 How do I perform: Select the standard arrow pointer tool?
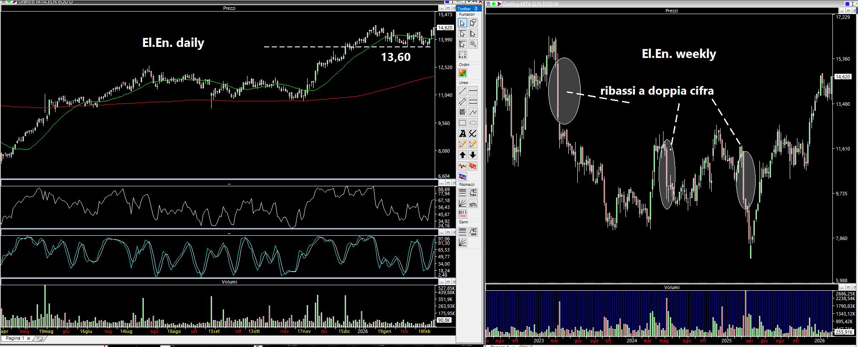pos(462,23)
